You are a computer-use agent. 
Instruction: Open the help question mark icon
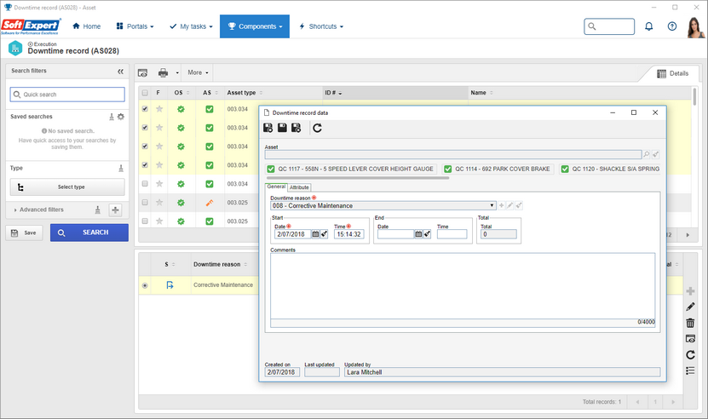(x=672, y=26)
